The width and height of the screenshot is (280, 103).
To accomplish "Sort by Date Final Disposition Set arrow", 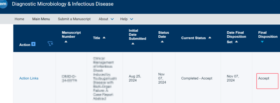I will [236, 42].
